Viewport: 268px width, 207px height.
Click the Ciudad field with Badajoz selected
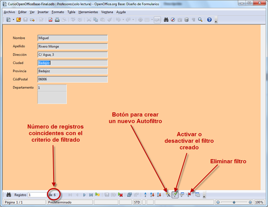[72, 63]
